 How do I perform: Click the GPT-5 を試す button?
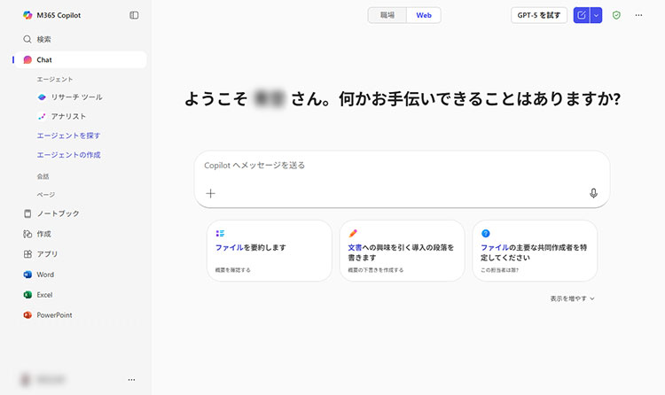(x=539, y=15)
